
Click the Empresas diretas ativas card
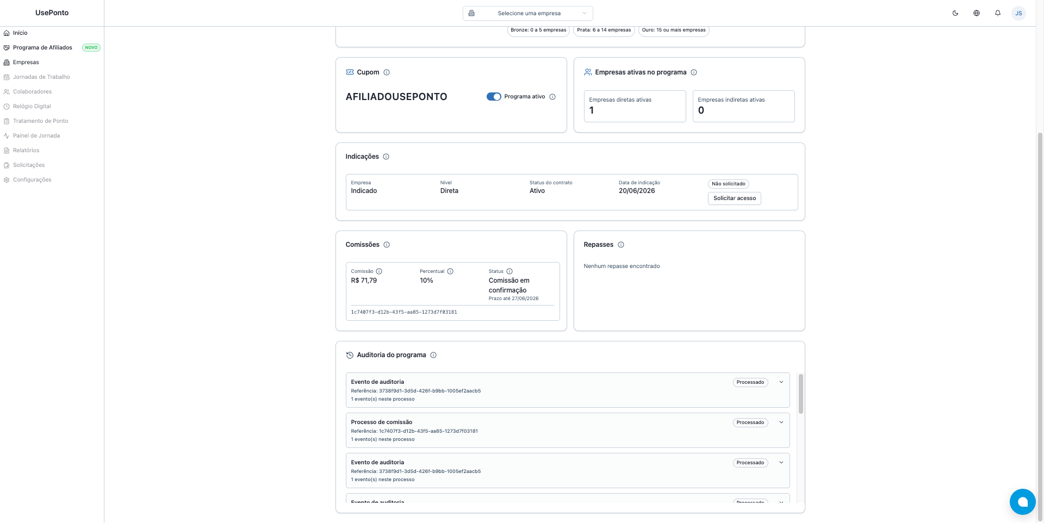click(635, 106)
